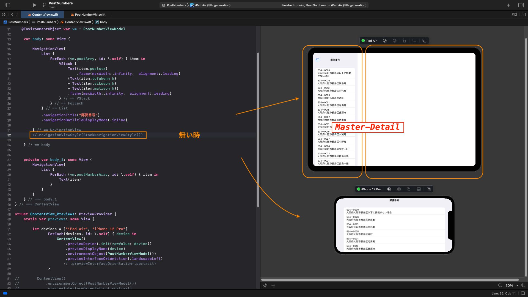Rotate the iPad Air preview
The image size is (528, 297).
tap(404, 41)
